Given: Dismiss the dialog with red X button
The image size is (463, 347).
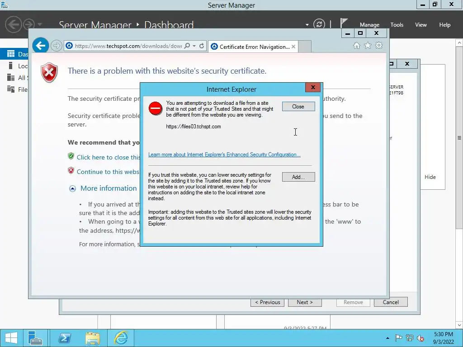Looking at the screenshot, I should tap(313, 87).
